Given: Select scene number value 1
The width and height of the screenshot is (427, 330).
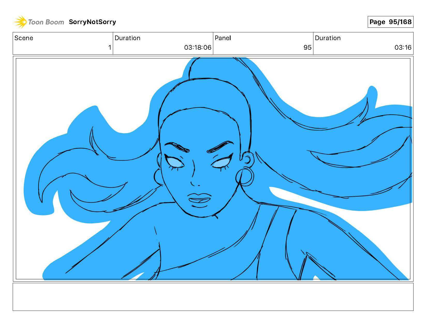Looking at the screenshot, I should tap(110, 47).
